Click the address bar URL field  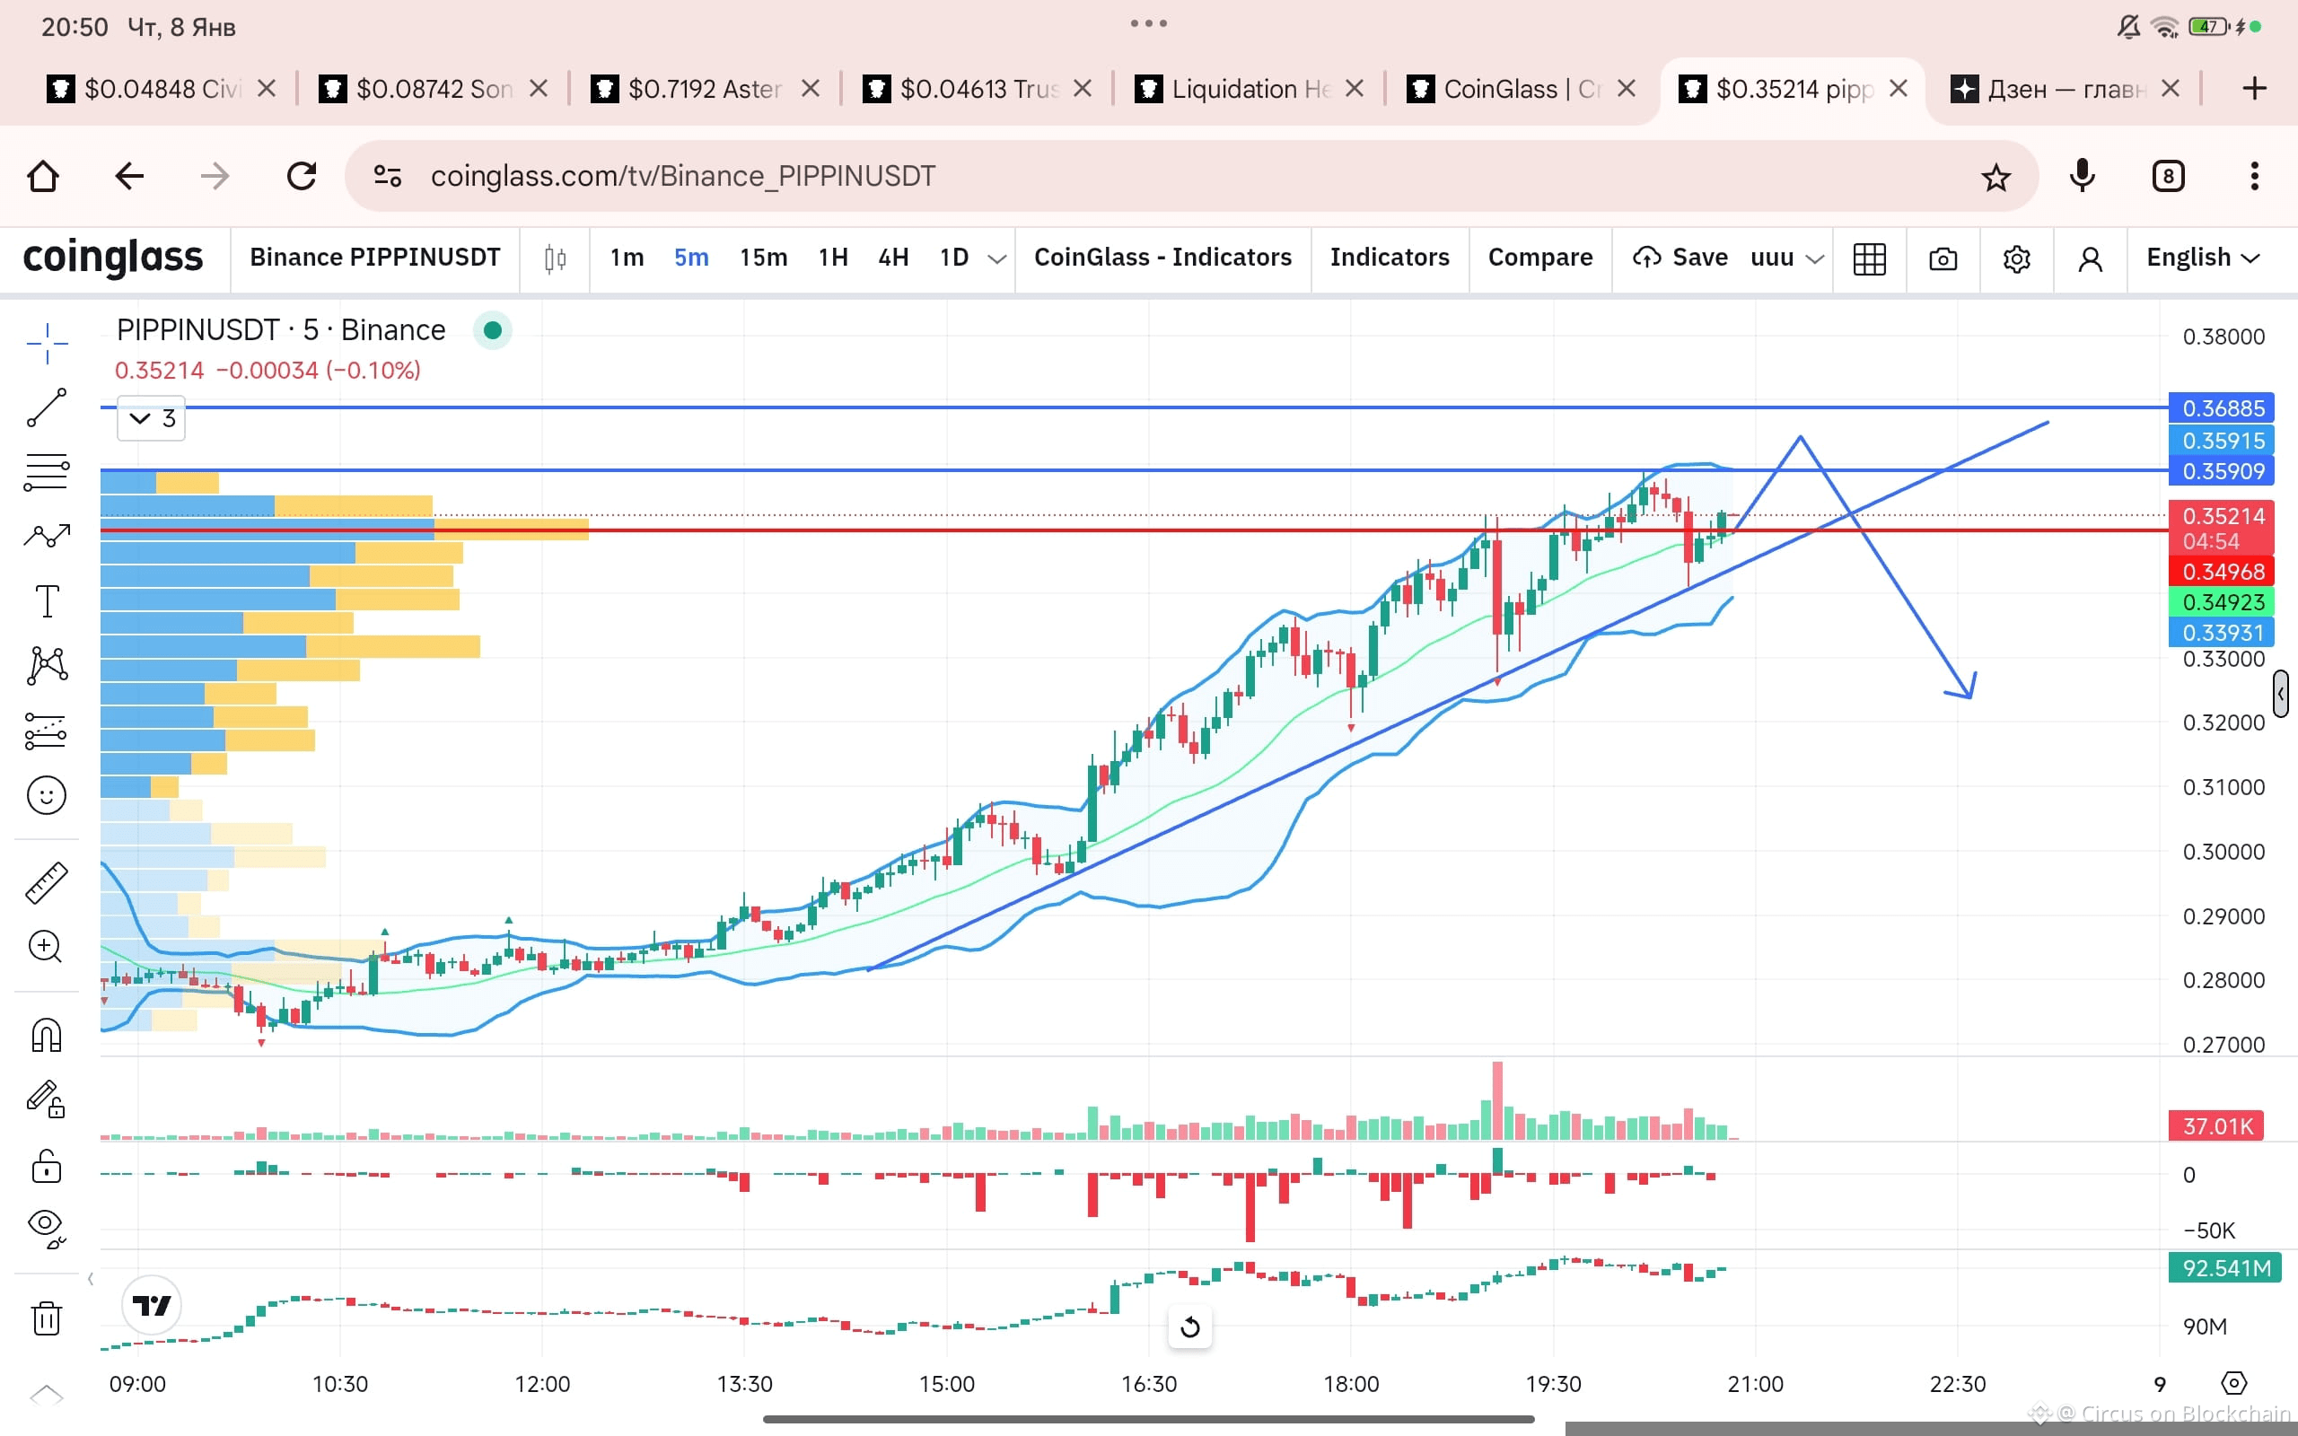[1192, 176]
